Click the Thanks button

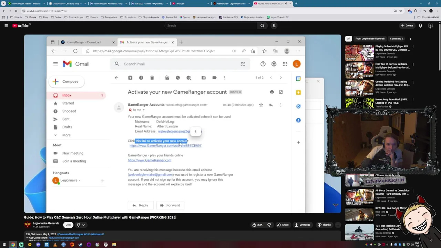(324, 225)
